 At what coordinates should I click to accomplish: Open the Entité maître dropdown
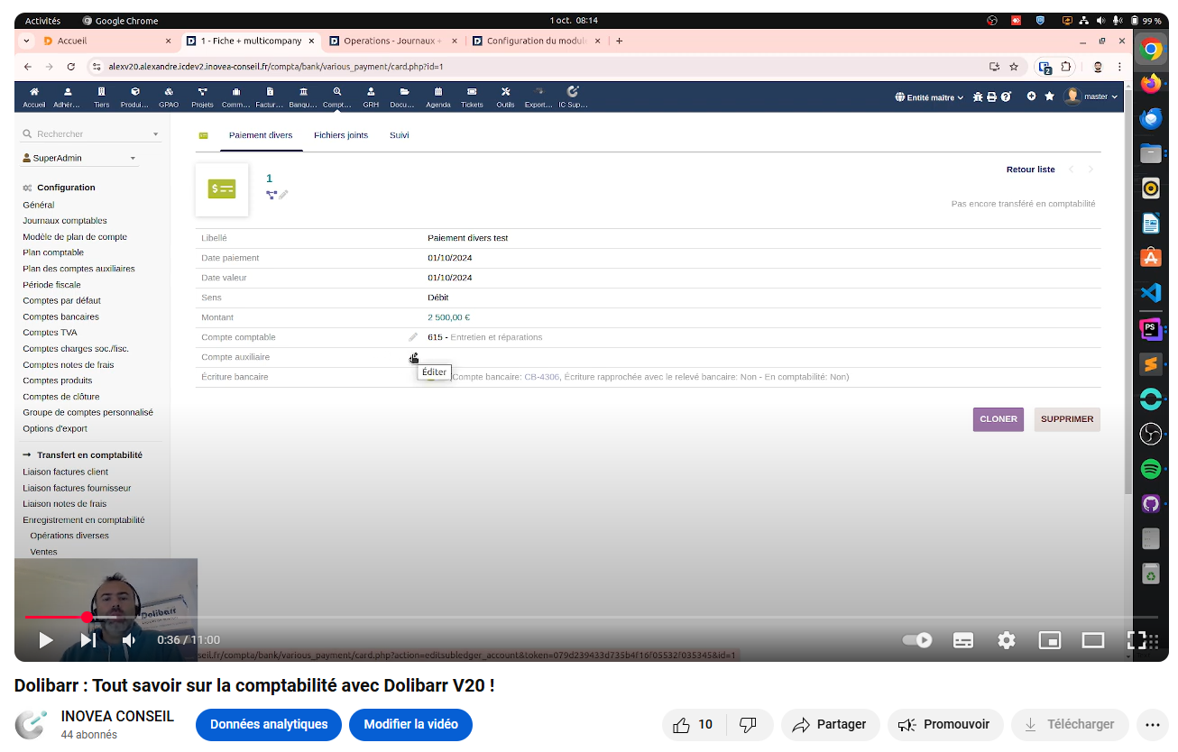coord(929,97)
